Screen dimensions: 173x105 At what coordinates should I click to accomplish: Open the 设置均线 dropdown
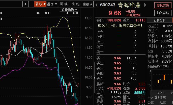pos(69,10)
